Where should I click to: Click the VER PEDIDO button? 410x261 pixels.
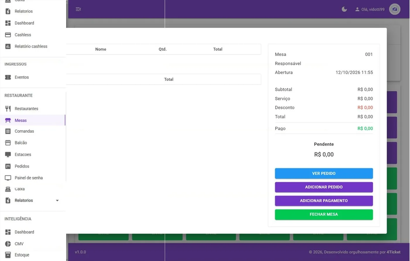coord(324,173)
